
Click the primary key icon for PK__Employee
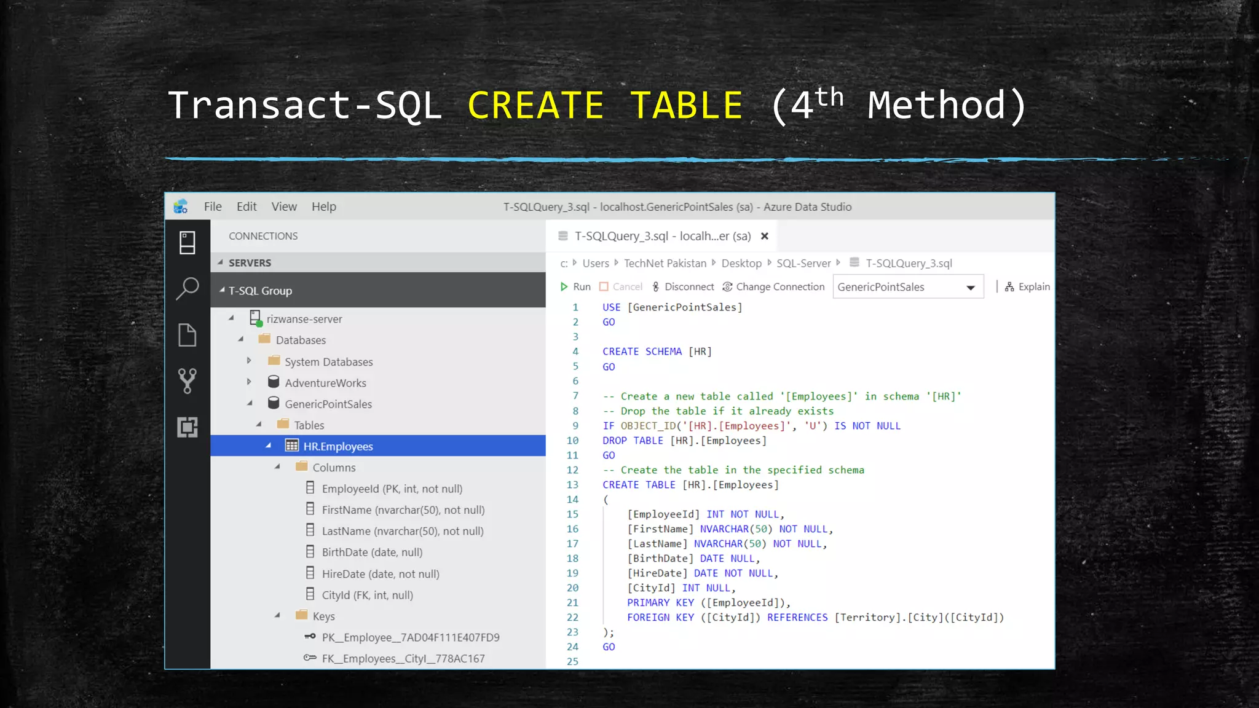coord(310,637)
